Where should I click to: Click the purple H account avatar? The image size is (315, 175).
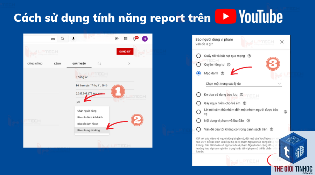pyautogui.click(x=145, y=39)
